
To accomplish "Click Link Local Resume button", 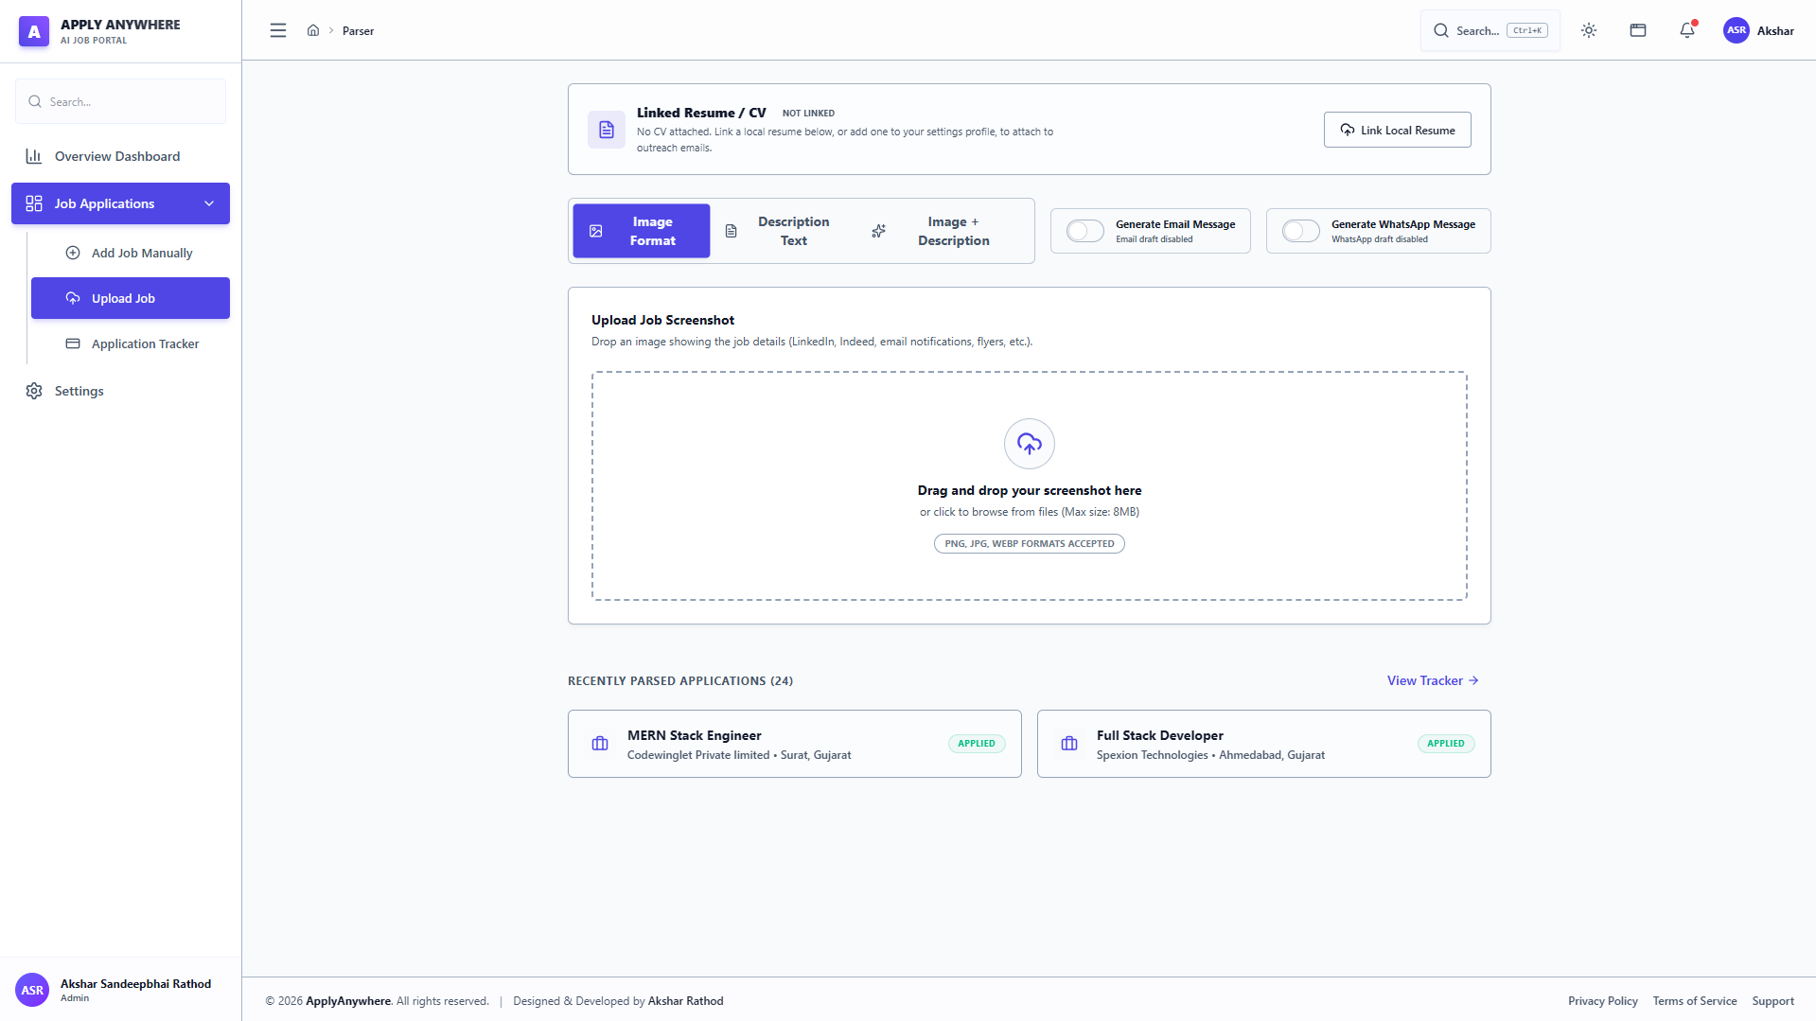I will [1397, 130].
